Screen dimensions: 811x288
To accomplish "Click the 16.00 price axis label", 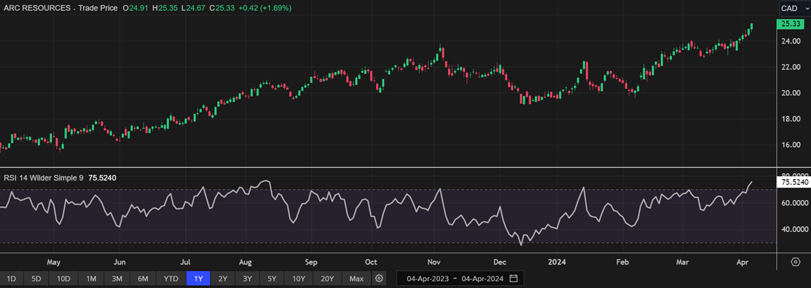I will (x=791, y=145).
